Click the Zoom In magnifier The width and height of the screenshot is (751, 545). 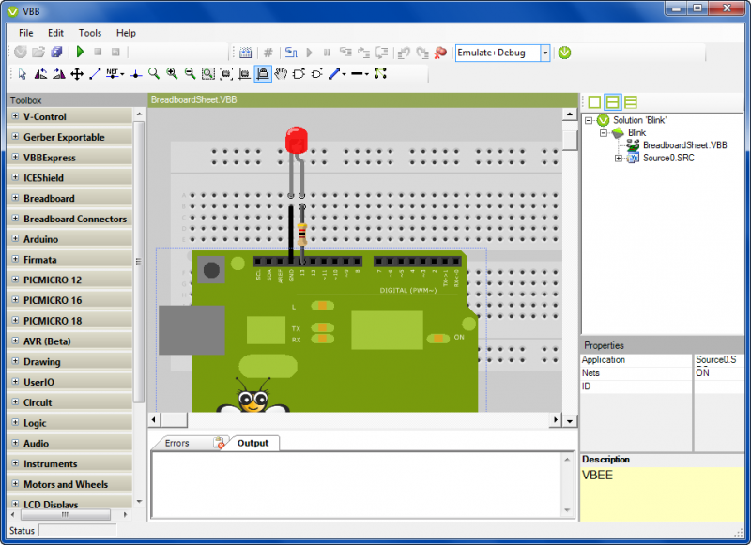[x=172, y=74]
